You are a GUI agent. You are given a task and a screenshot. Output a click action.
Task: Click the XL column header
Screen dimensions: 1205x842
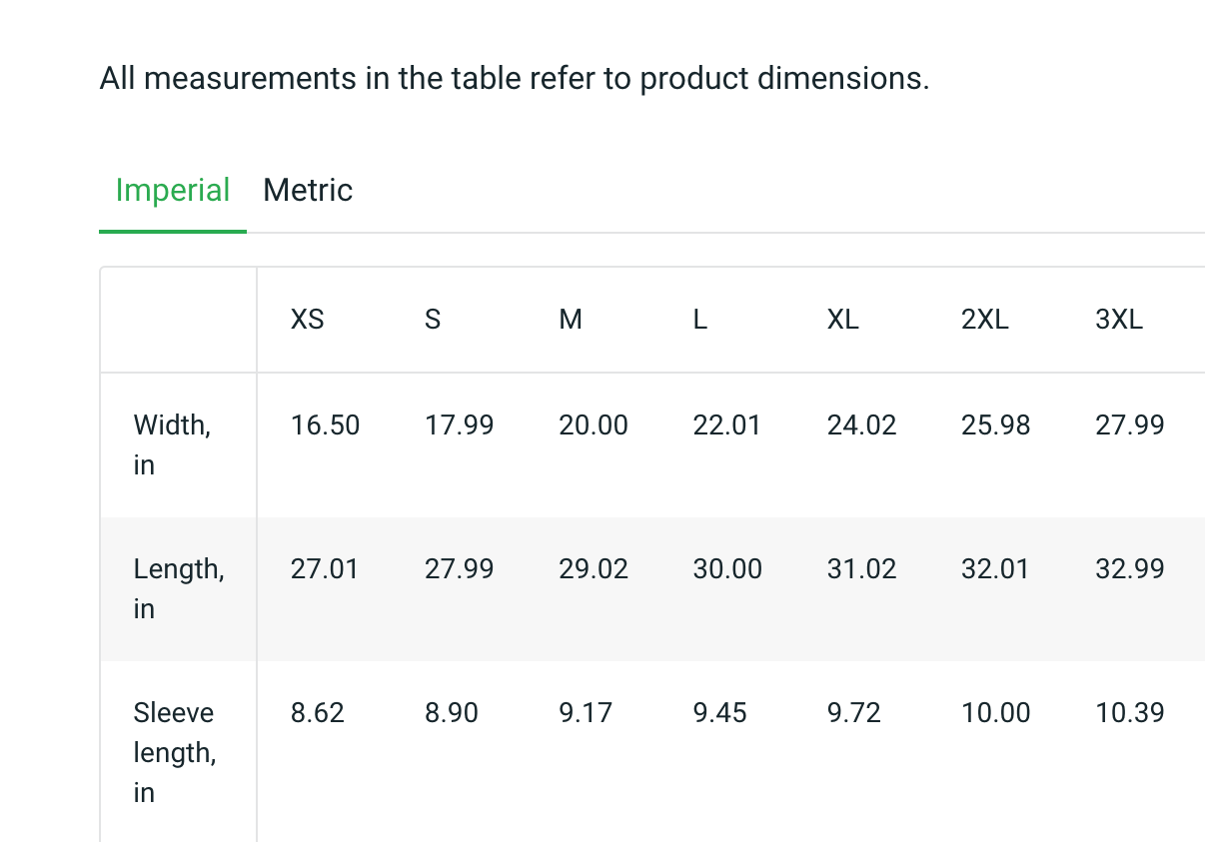tap(843, 320)
